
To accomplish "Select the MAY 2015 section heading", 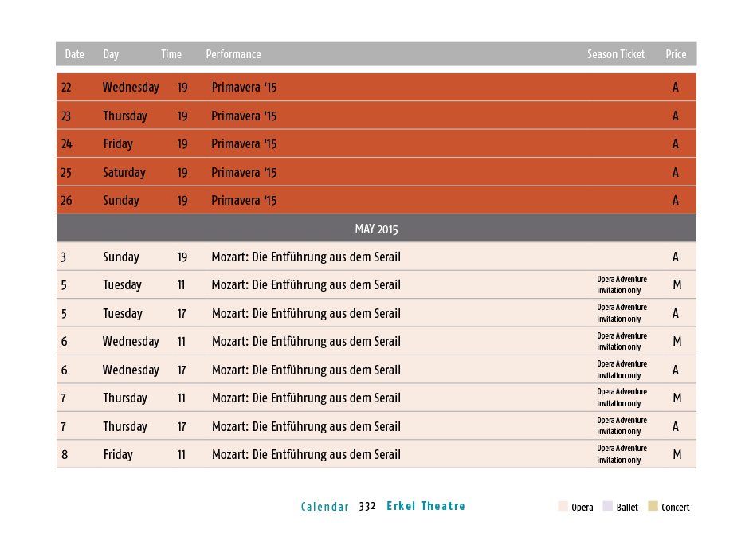I will pos(376,229).
